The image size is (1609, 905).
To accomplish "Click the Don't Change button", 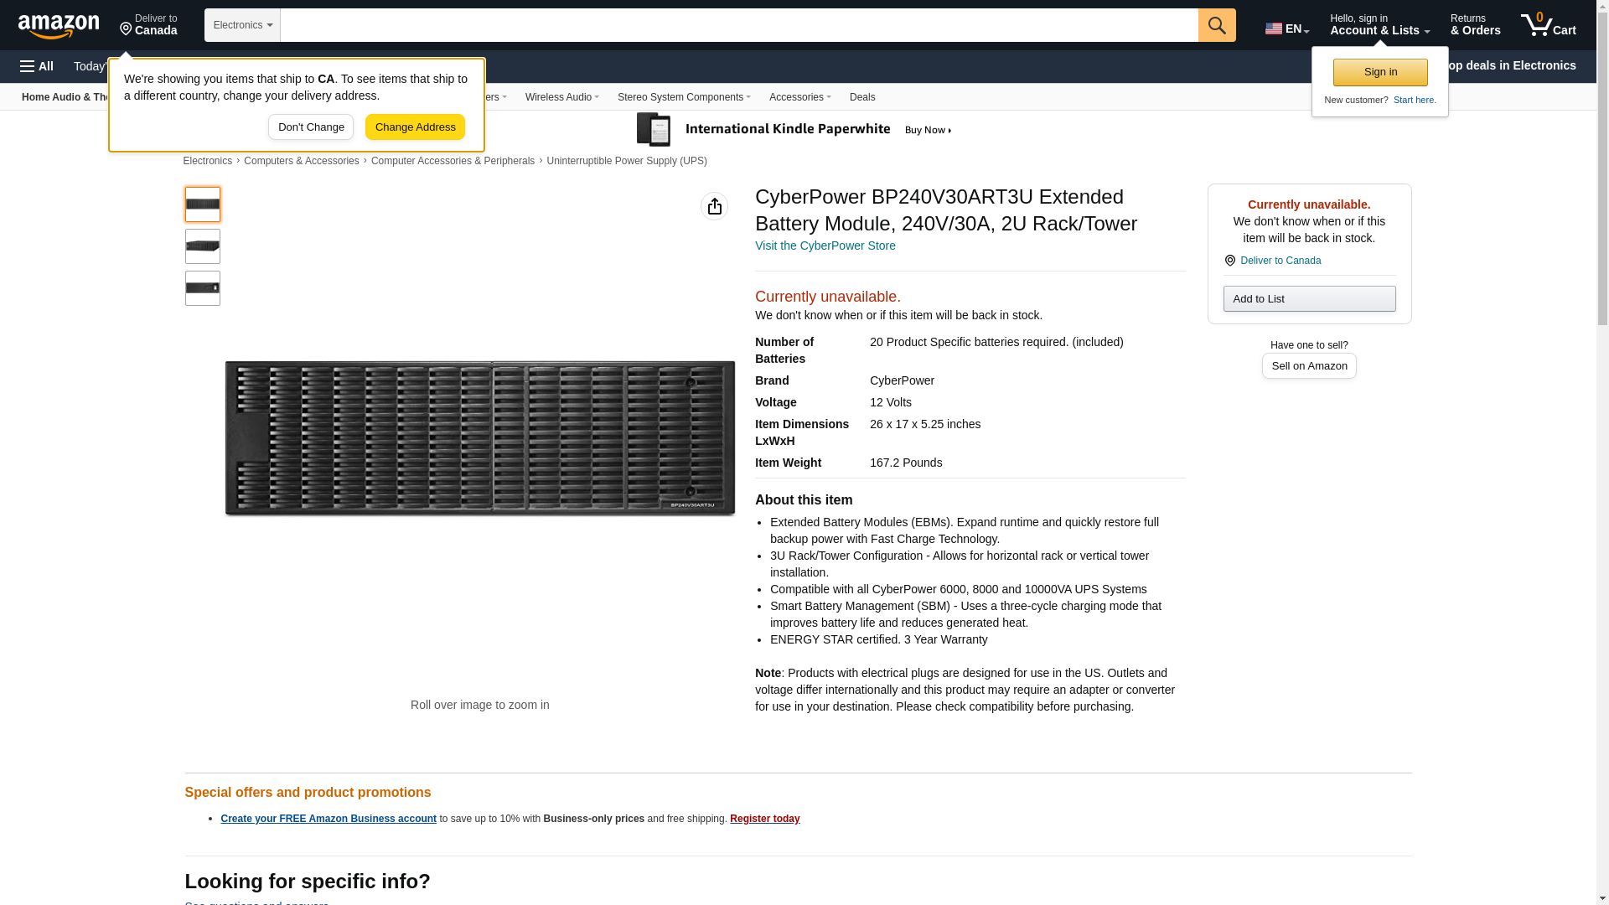I will [x=311, y=127].
